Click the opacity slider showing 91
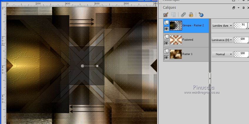The image size is (249, 124). 241,26
